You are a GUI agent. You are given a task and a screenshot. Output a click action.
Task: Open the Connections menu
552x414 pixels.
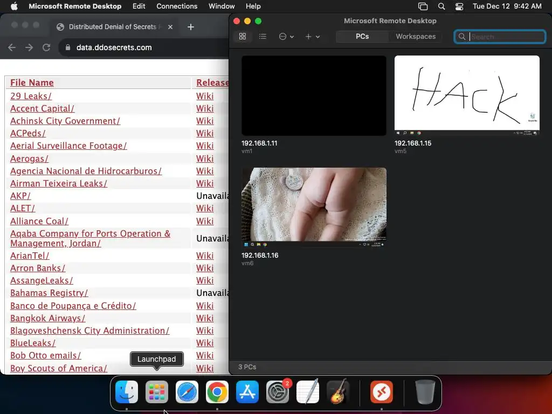point(177,6)
